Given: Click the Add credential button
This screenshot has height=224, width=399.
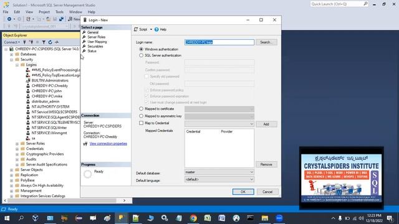Looking at the screenshot, I should point(266,124).
